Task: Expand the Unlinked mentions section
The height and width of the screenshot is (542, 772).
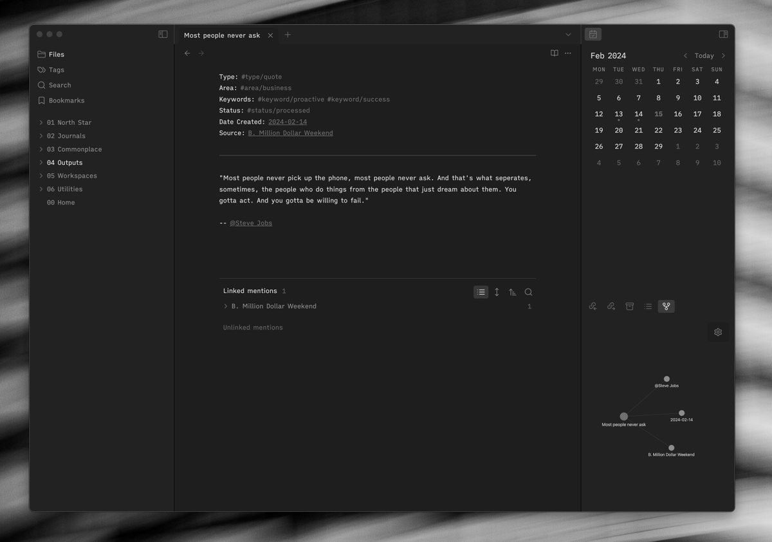Action: 253,328
